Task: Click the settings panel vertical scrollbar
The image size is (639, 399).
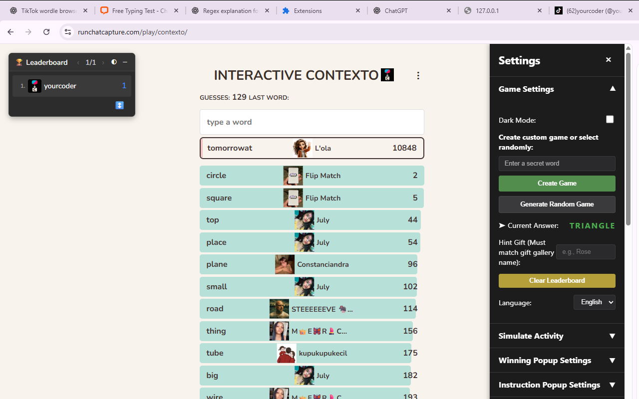Action: pos(628,138)
